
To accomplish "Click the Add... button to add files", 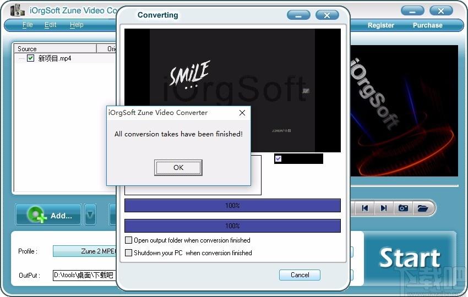I will point(48,215).
